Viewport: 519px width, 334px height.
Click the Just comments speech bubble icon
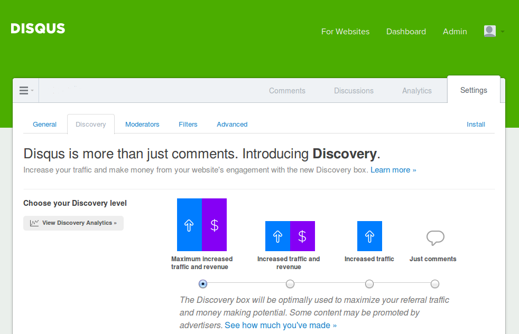[435, 238]
